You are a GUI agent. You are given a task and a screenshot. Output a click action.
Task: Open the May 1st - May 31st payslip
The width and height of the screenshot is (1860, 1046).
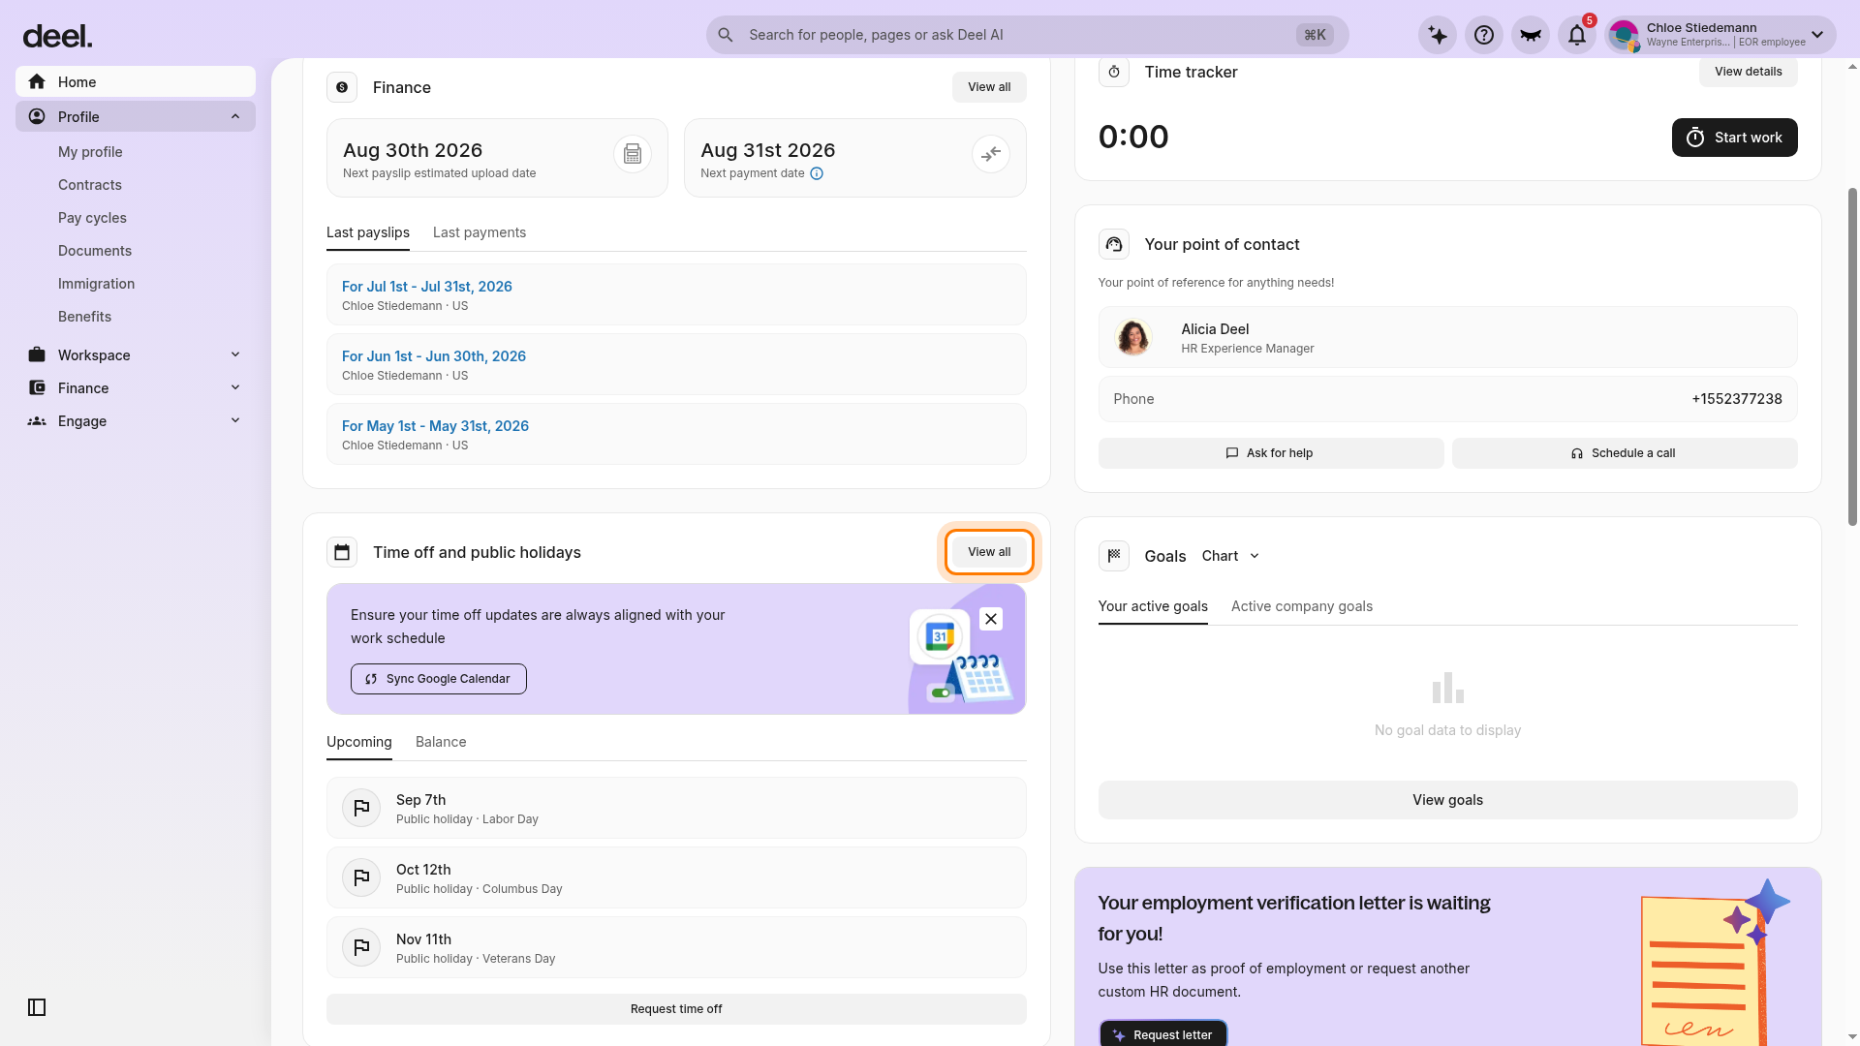(435, 426)
